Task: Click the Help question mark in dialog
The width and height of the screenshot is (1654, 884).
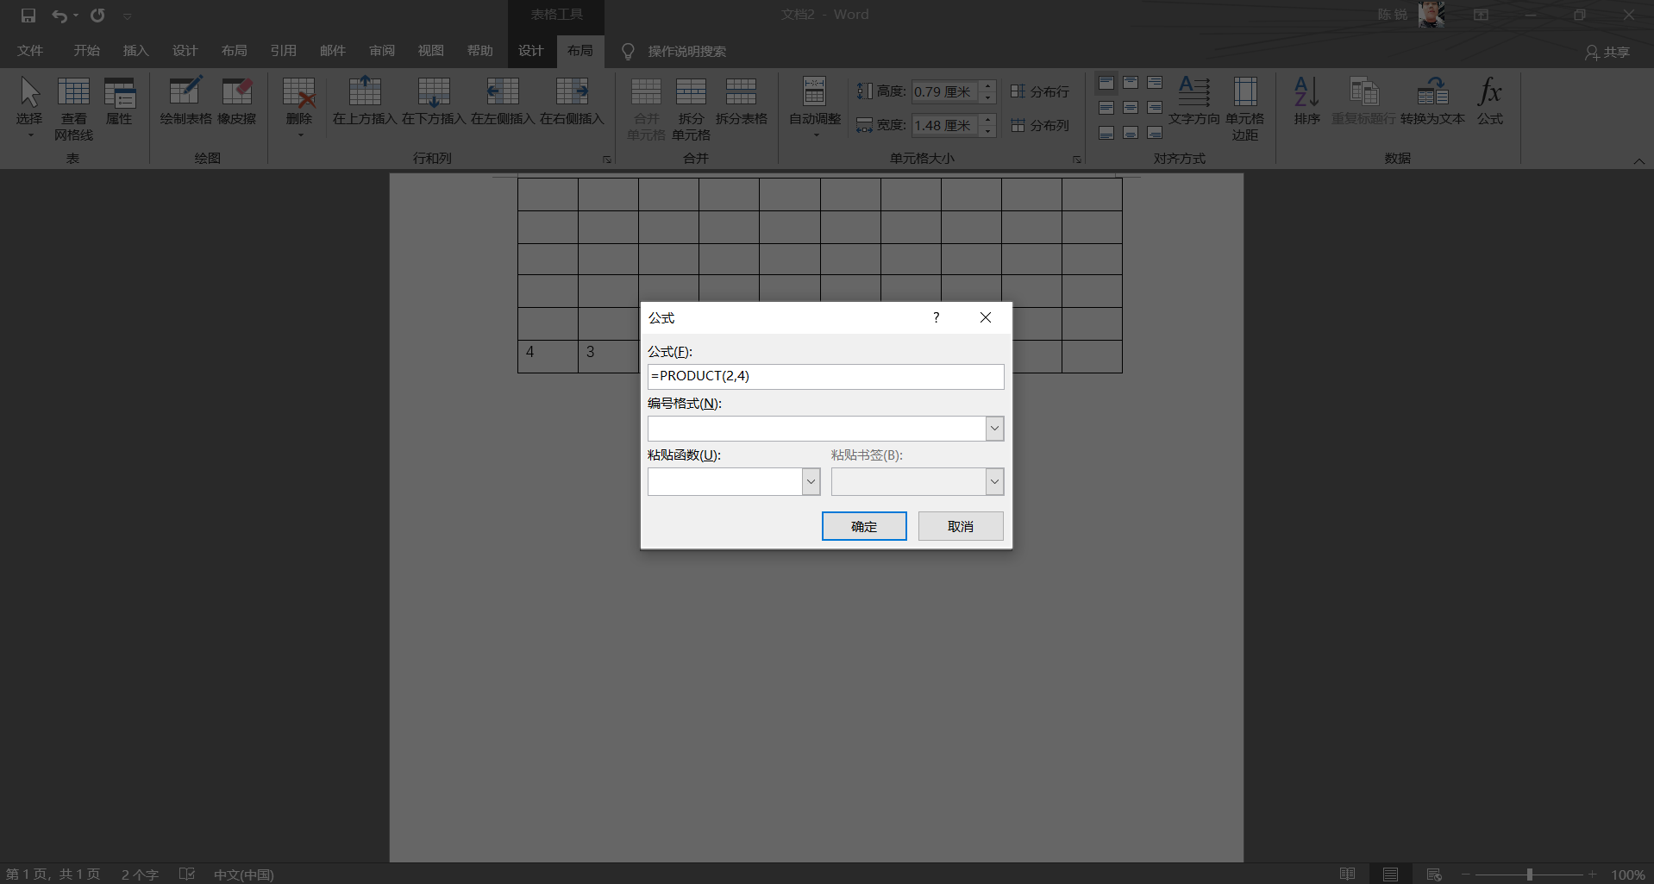Action: tap(936, 317)
